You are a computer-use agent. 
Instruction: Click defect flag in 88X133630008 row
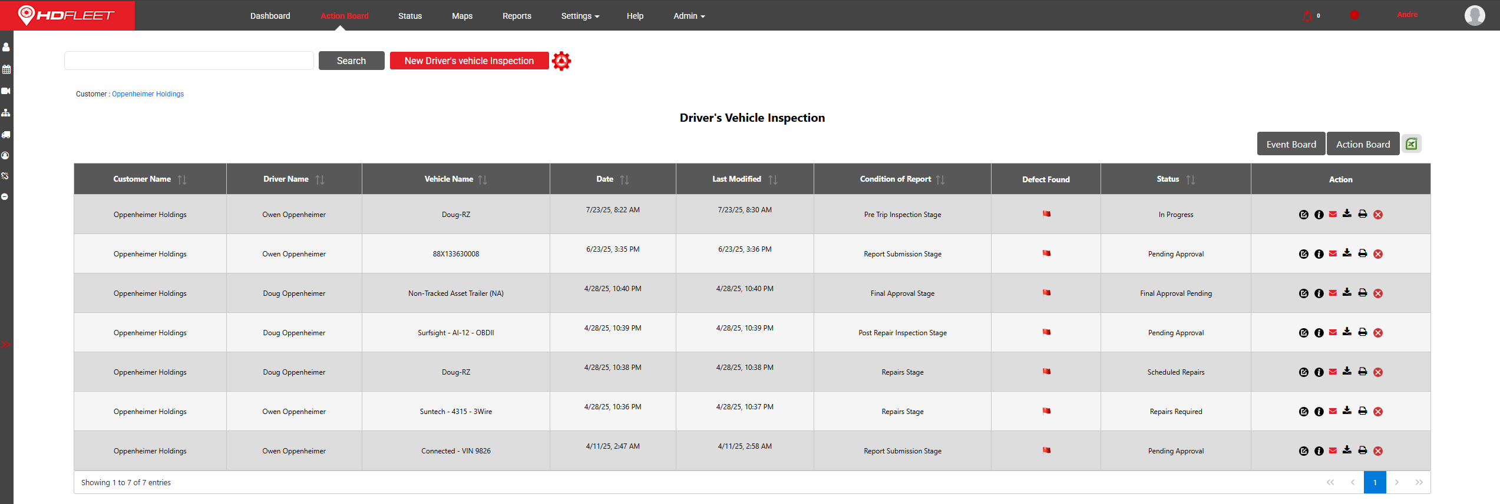tap(1046, 253)
